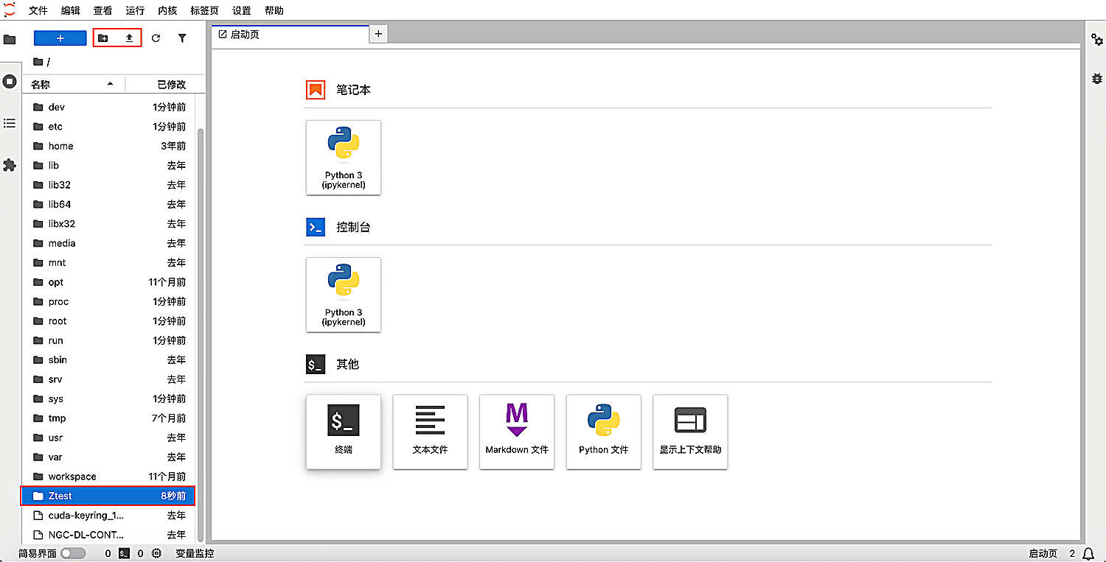Open the debugger bug icon
This screenshot has width=1106, height=562.
[x=1097, y=78]
